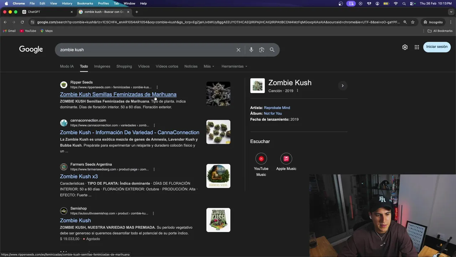Open the Zombie Kush panel three-dot menu
The width and height of the screenshot is (456, 257).
pyautogui.click(x=297, y=91)
